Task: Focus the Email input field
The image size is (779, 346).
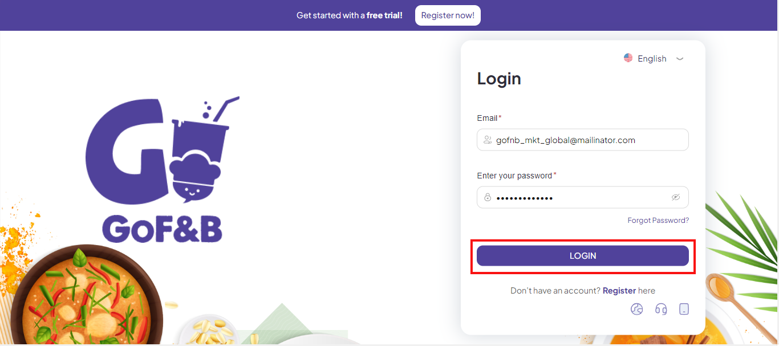Action: point(583,140)
